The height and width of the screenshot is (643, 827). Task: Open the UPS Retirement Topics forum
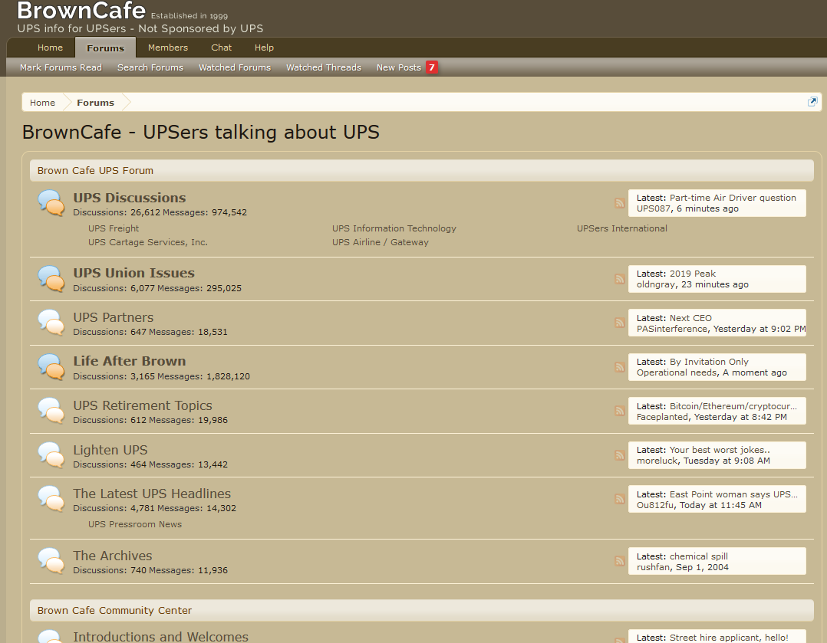point(143,405)
